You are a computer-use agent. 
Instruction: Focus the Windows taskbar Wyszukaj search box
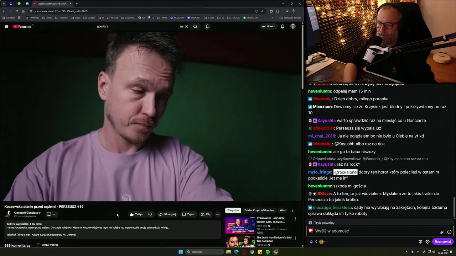coord(205,252)
